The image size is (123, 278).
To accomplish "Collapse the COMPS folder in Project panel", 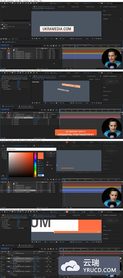I will pos(1,25).
